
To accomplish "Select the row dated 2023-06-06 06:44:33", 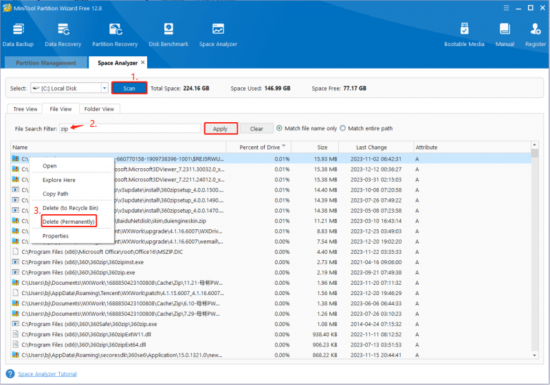I will pos(271,303).
